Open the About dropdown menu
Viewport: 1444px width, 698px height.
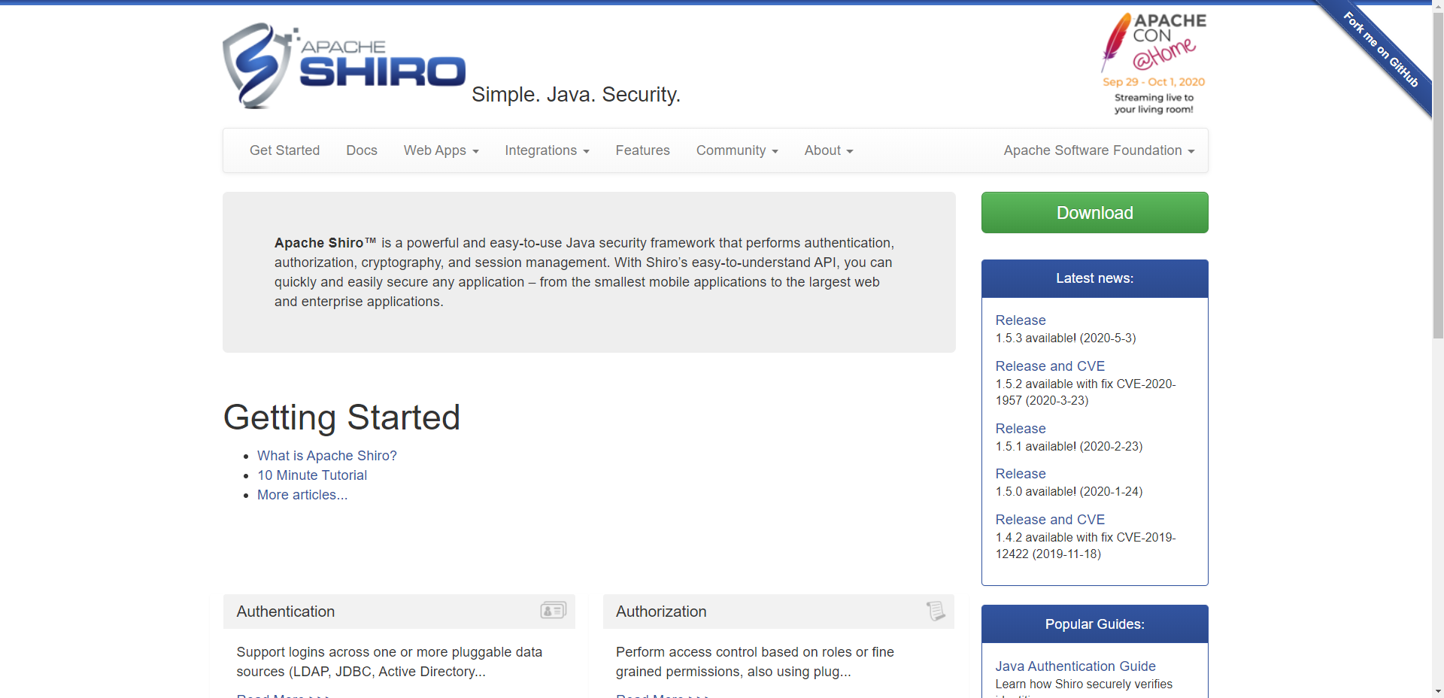(x=828, y=150)
